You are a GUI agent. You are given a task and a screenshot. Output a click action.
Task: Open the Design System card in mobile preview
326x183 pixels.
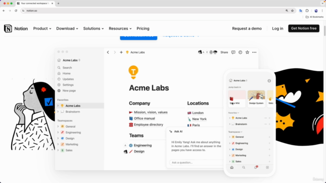coord(256,99)
